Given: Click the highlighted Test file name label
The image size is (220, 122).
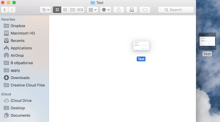Looking at the screenshot, I should (x=141, y=59).
